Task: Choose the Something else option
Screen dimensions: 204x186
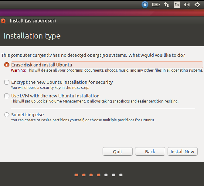Action: 7,115
